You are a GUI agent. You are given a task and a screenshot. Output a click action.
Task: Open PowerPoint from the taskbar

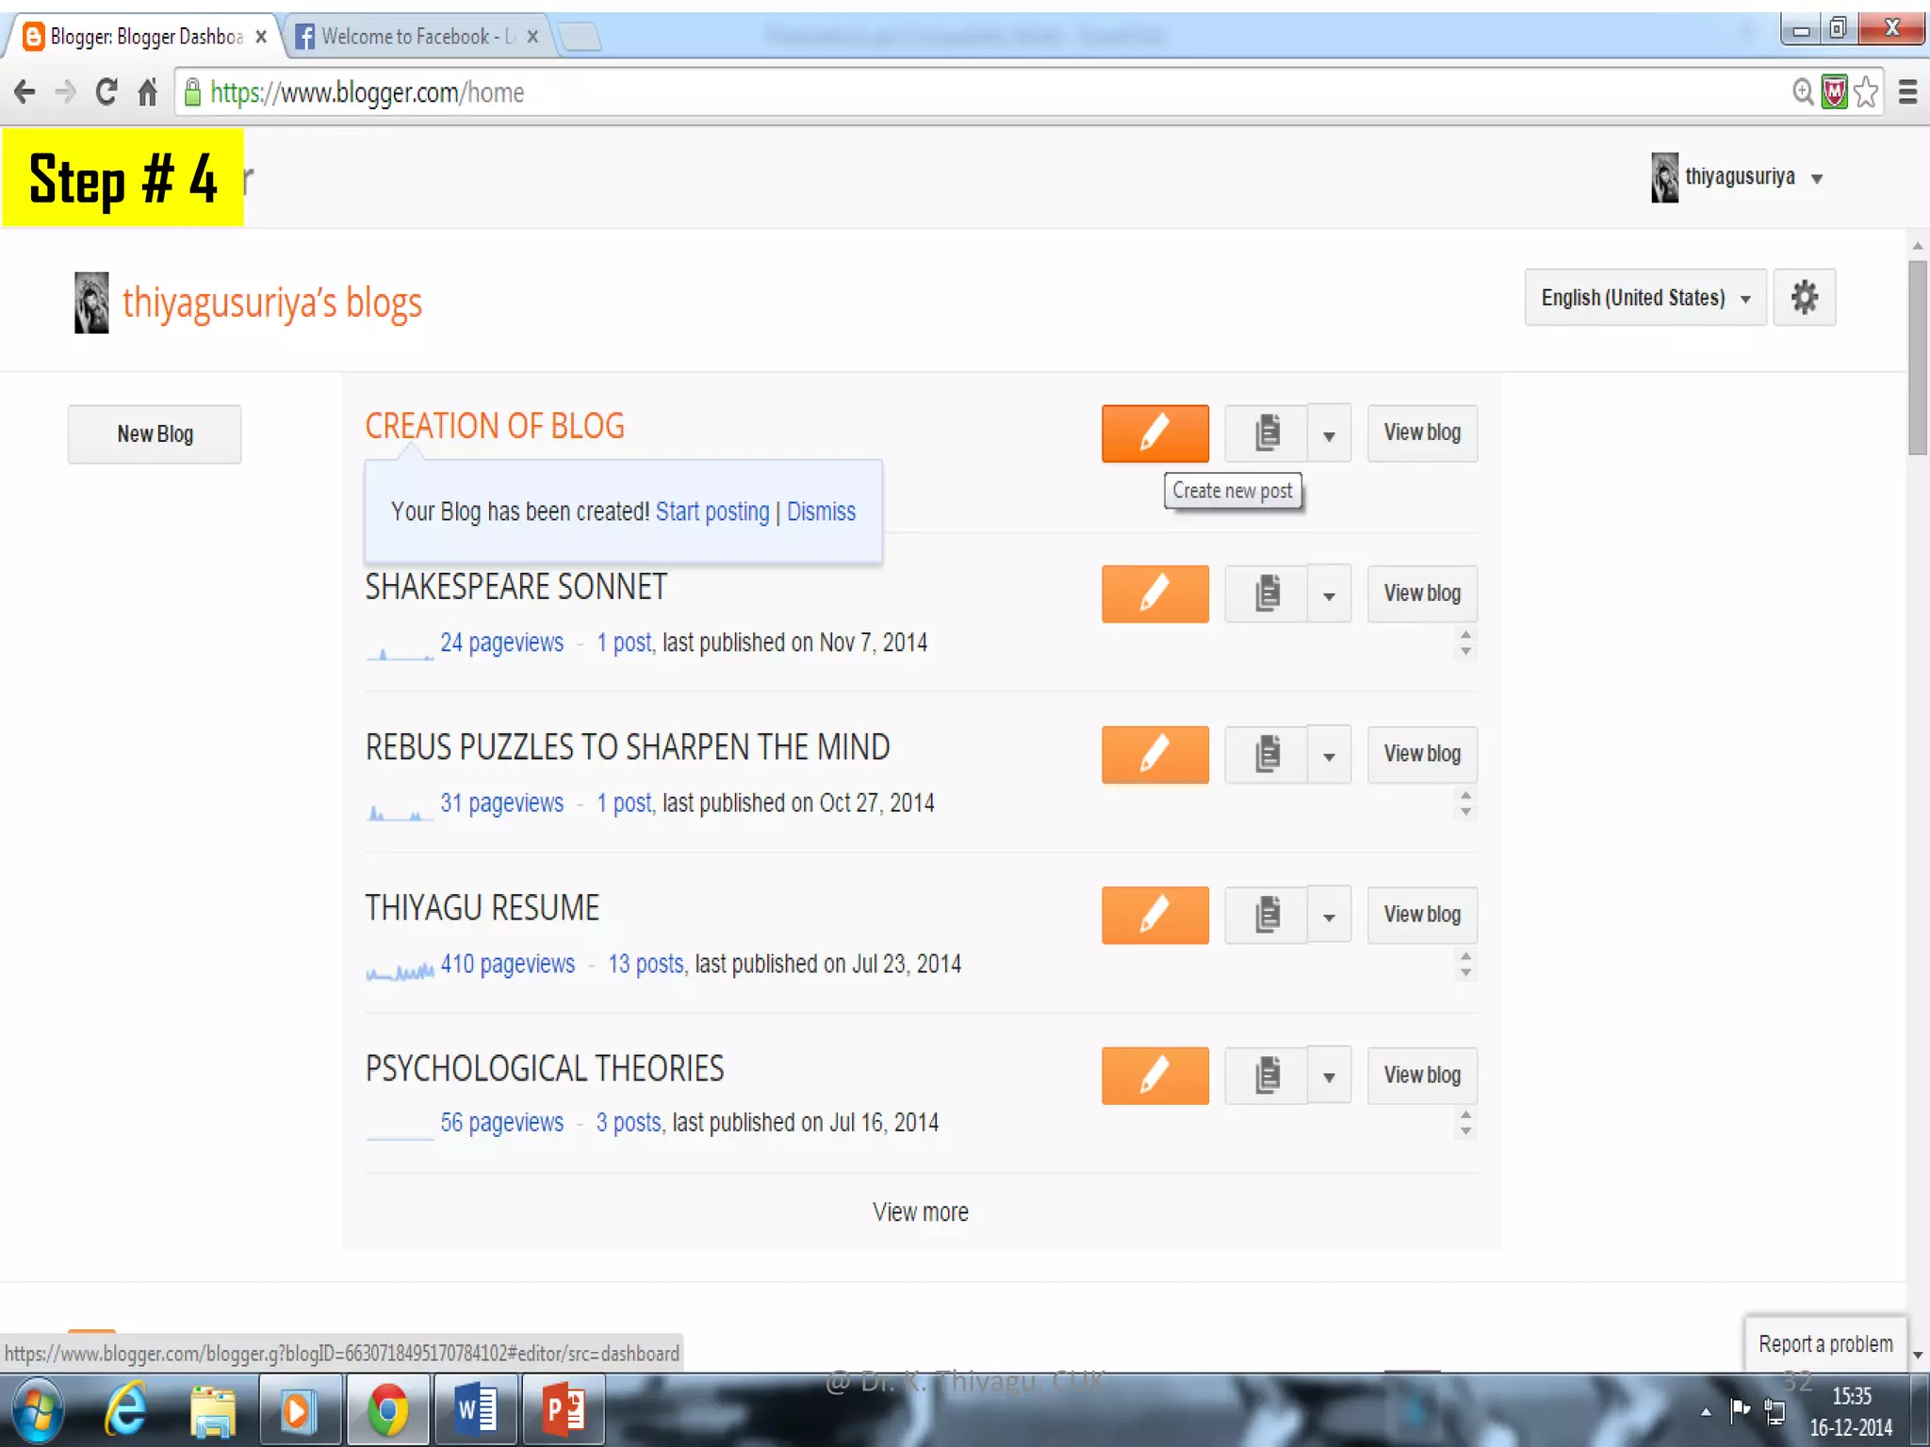(x=563, y=1410)
